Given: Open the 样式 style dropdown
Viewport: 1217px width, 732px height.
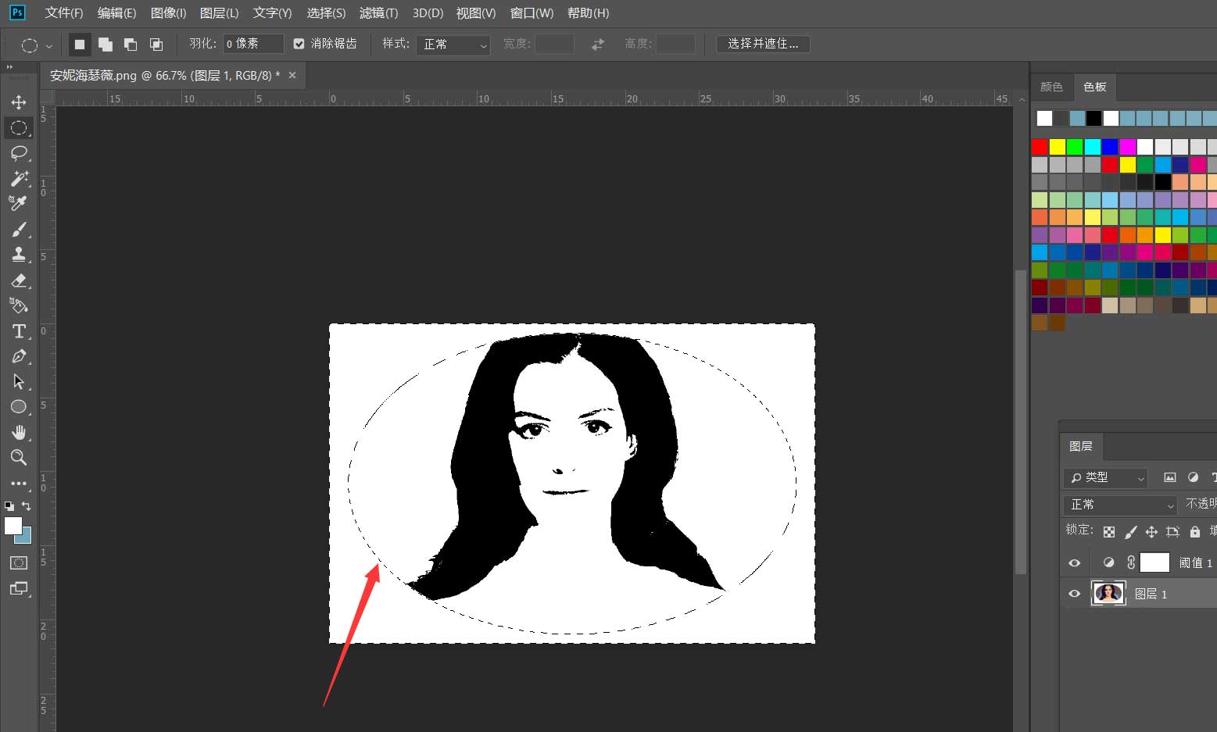Looking at the screenshot, I should (453, 45).
